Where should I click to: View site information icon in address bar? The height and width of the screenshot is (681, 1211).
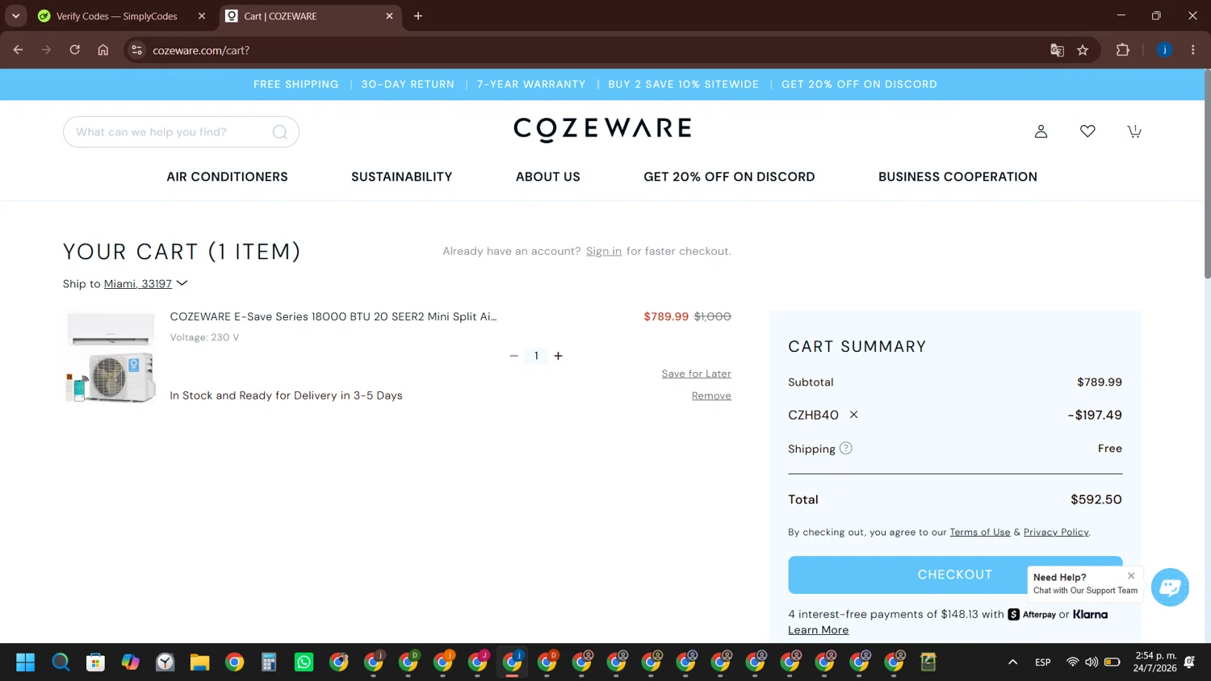coord(137,50)
